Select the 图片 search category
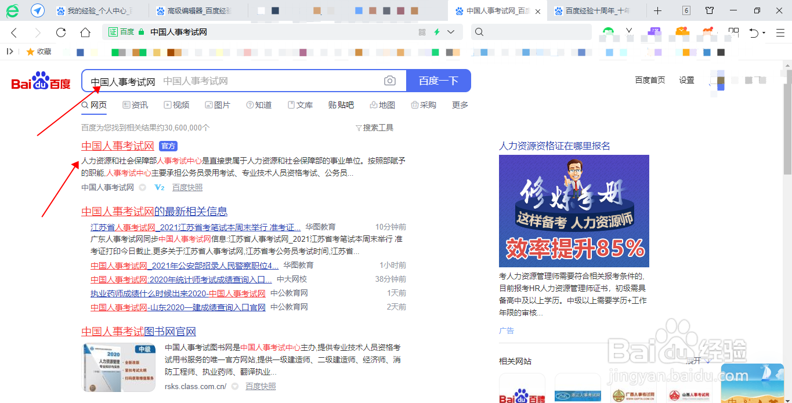Viewport: 792px width, 403px height. coord(218,105)
